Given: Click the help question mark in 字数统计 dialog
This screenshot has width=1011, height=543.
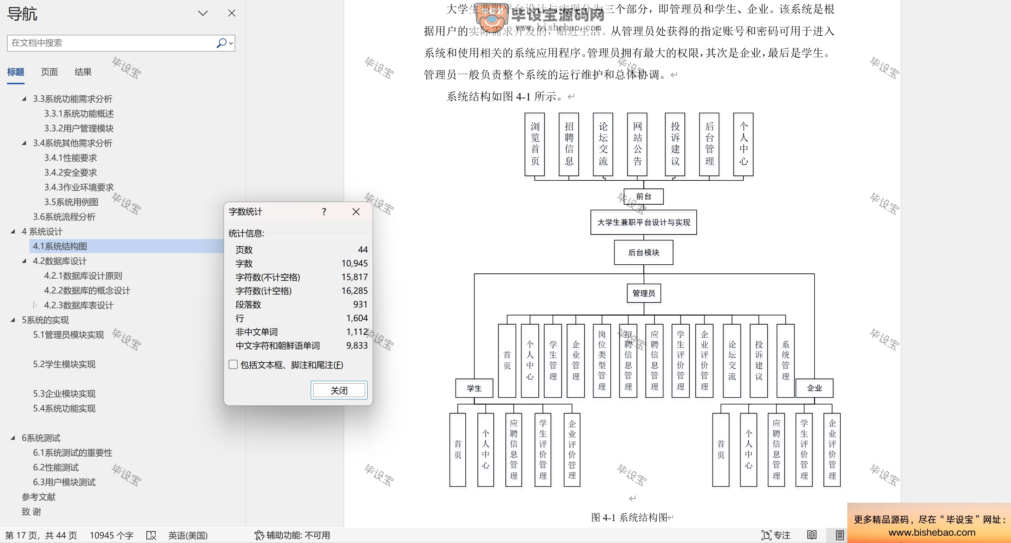Looking at the screenshot, I should (x=324, y=212).
